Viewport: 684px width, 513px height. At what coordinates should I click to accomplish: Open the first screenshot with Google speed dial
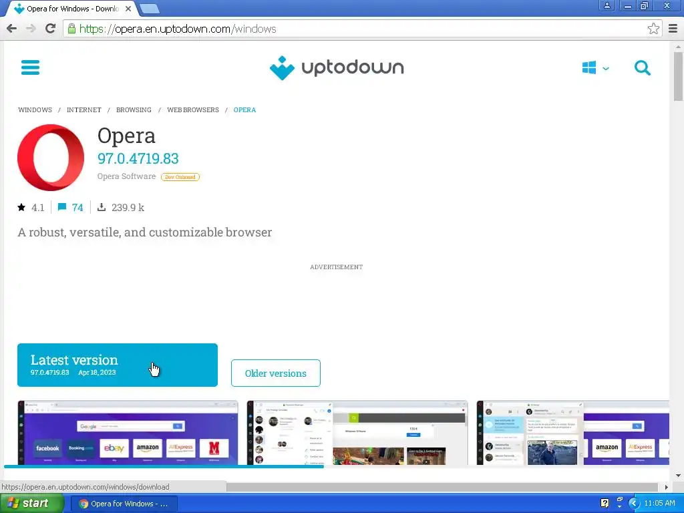pos(128,433)
